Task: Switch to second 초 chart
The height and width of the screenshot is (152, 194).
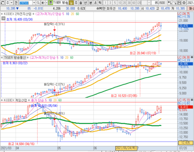Action: pyautogui.click(x=95, y=3)
